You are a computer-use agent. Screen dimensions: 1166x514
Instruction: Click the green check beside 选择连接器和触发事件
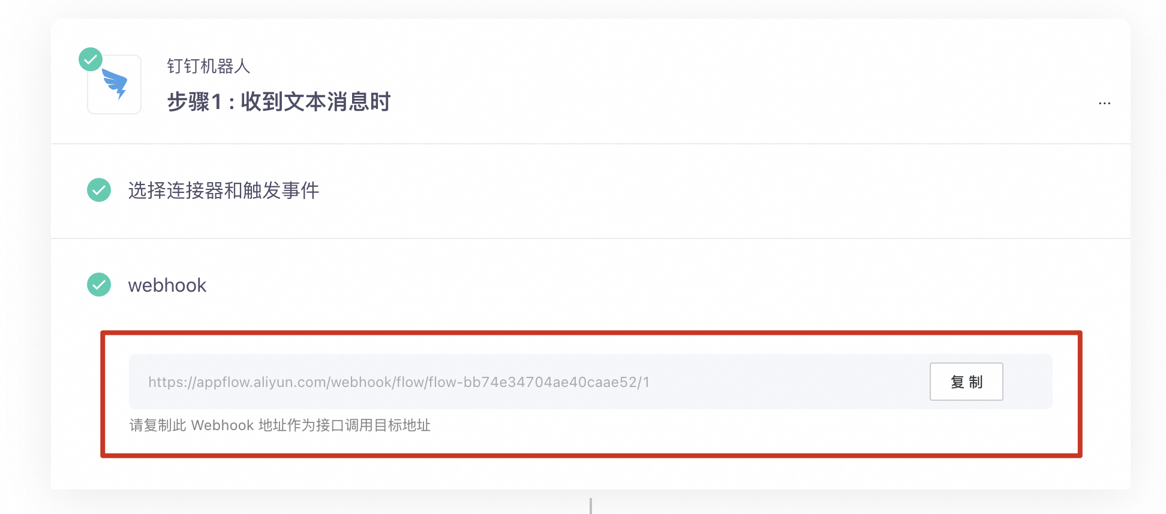(x=99, y=190)
